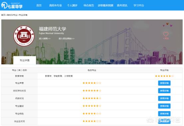Screen dimensions: 184x126
Task: Click 查看详情 for the 师资状况 row
Action: point(164,98)
